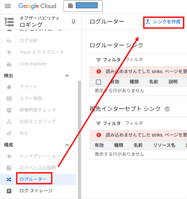Click the Google Cloud logo
The width and height of the screenshot is (187, 199).
point(37,6)
